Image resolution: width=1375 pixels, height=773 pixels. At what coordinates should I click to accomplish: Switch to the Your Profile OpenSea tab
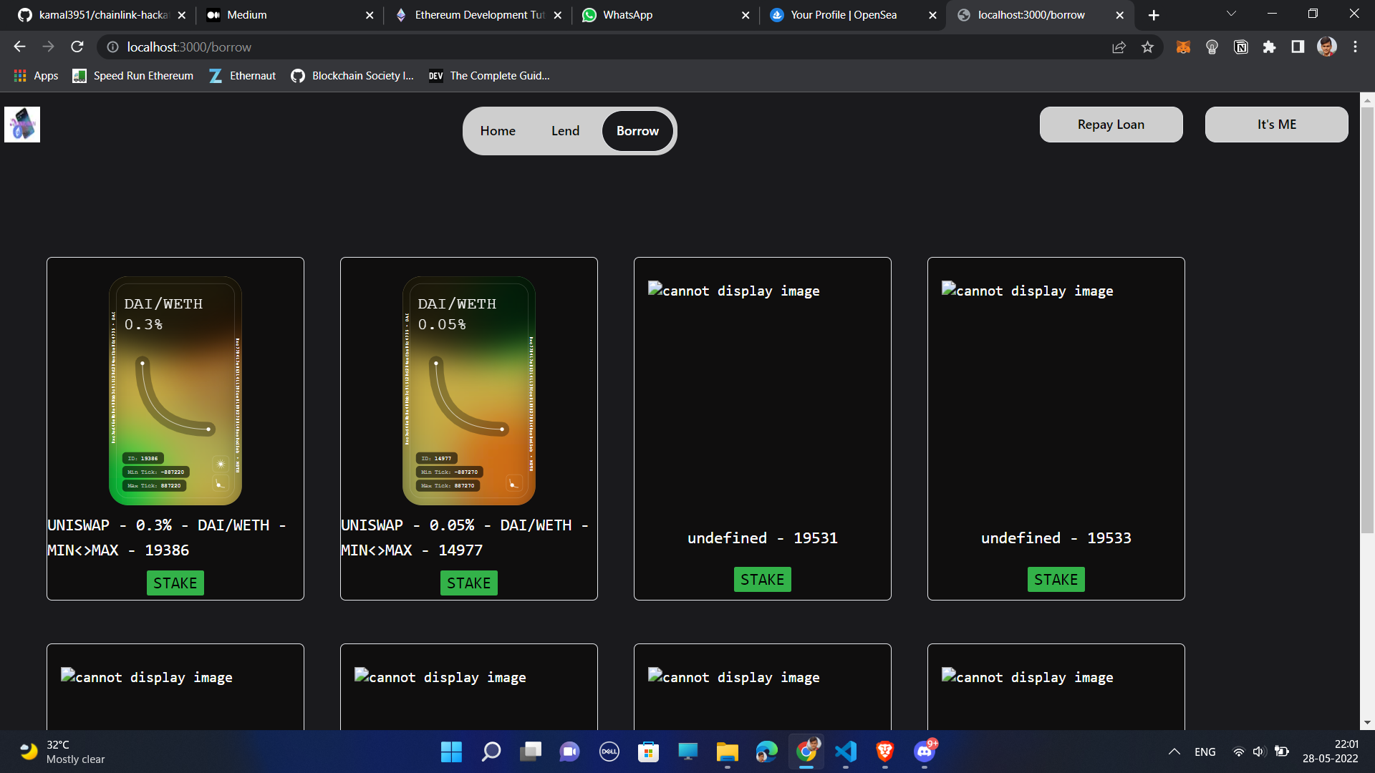click(x=843, y=15)
